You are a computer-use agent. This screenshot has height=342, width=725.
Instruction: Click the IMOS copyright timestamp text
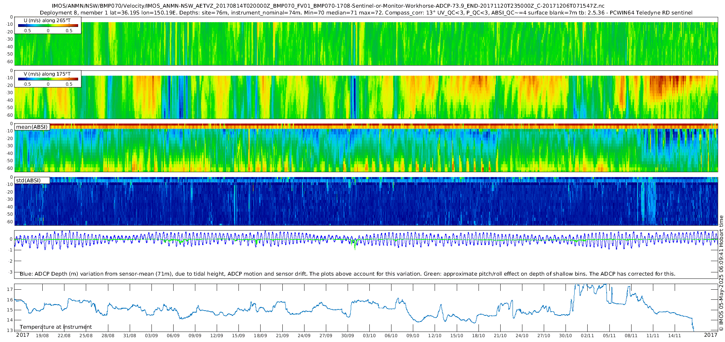point(721,273)
